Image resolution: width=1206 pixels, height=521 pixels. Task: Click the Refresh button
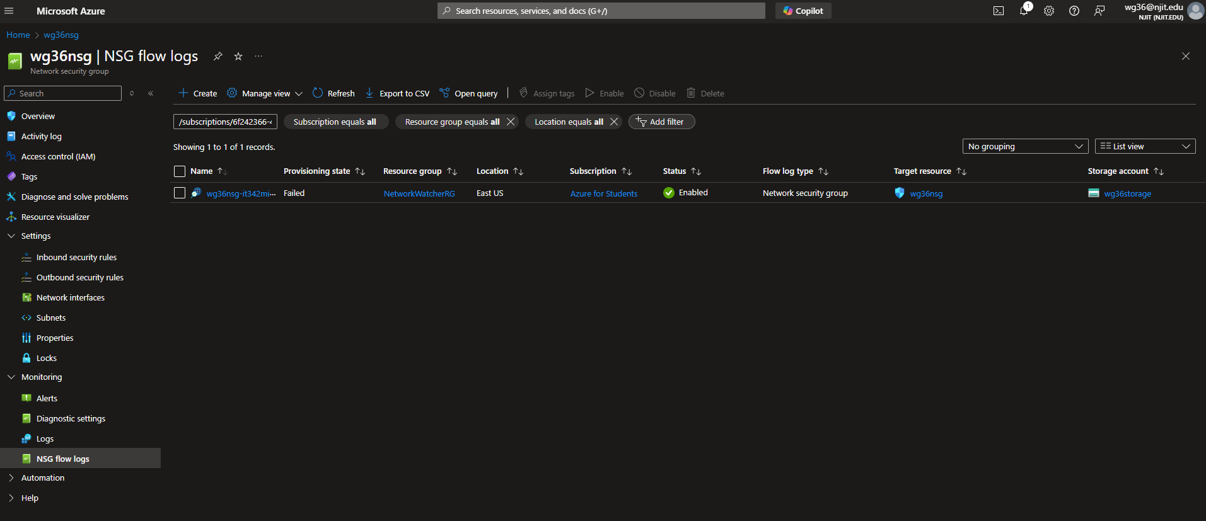point(334,93)
